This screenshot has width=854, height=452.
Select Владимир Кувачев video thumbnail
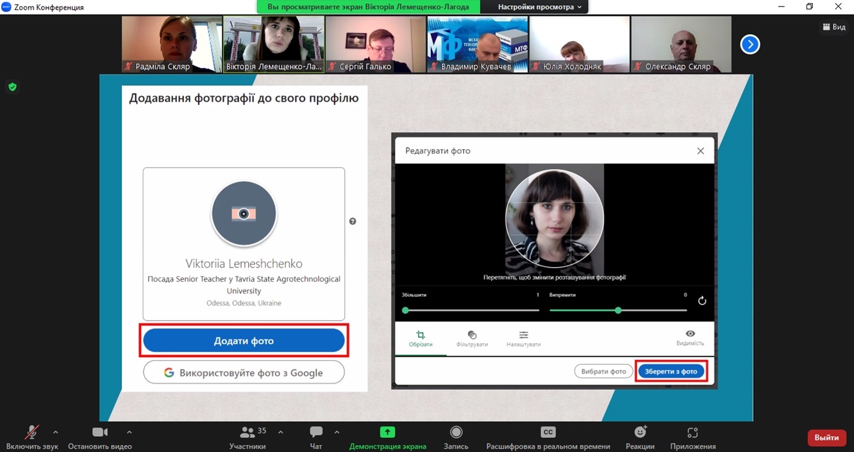[478, 44]
